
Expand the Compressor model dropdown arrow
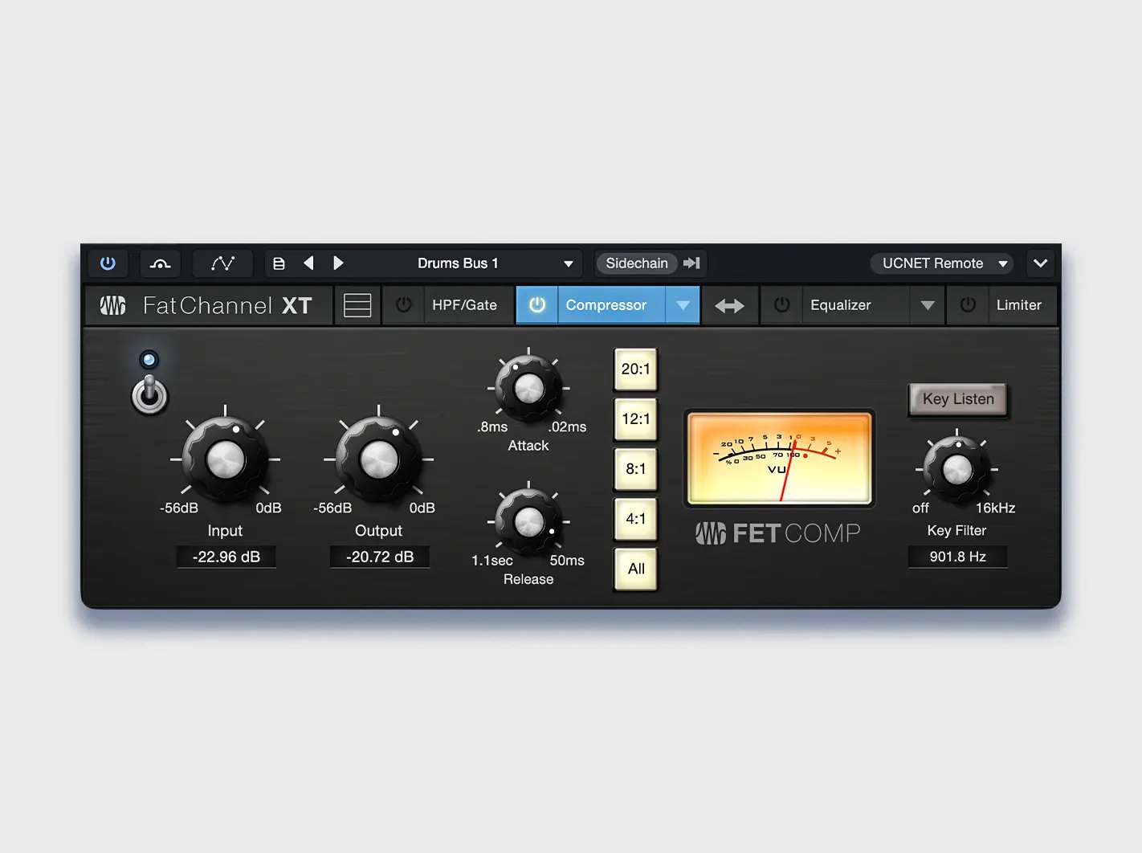click(x=683, y=305)
